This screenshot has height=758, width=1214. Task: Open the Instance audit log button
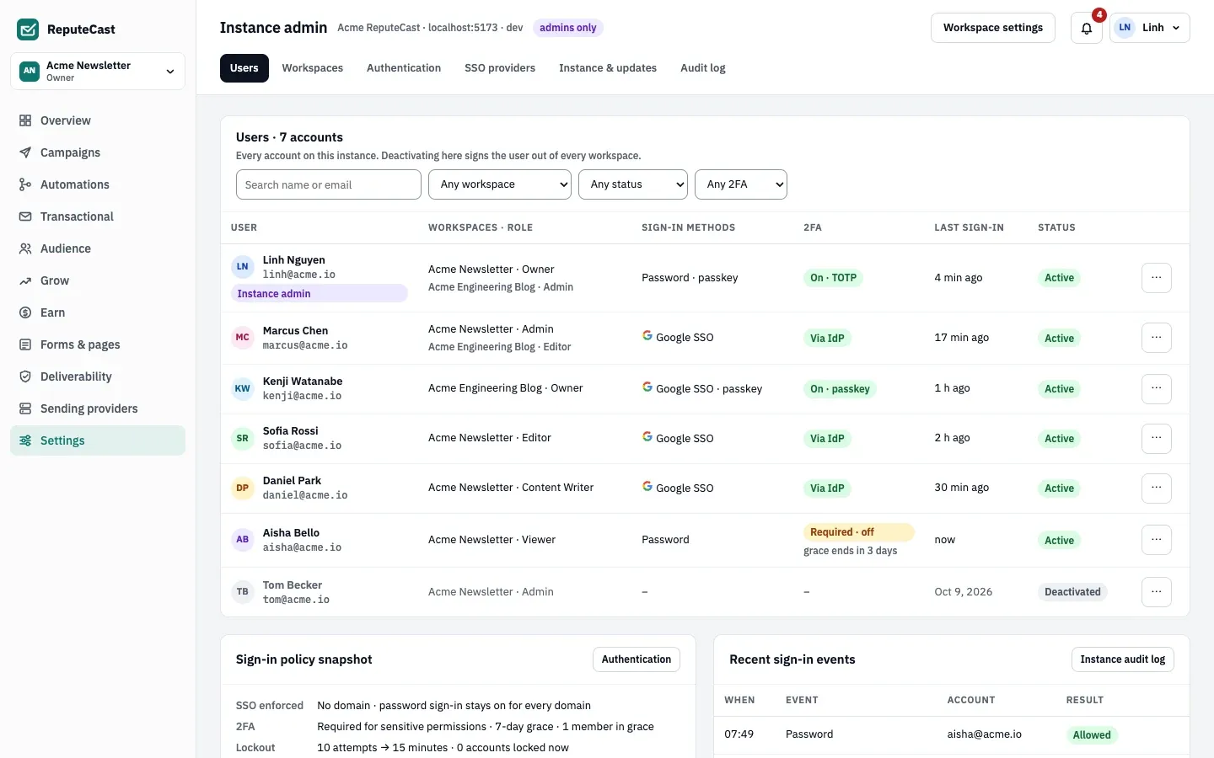point(1123,659)
